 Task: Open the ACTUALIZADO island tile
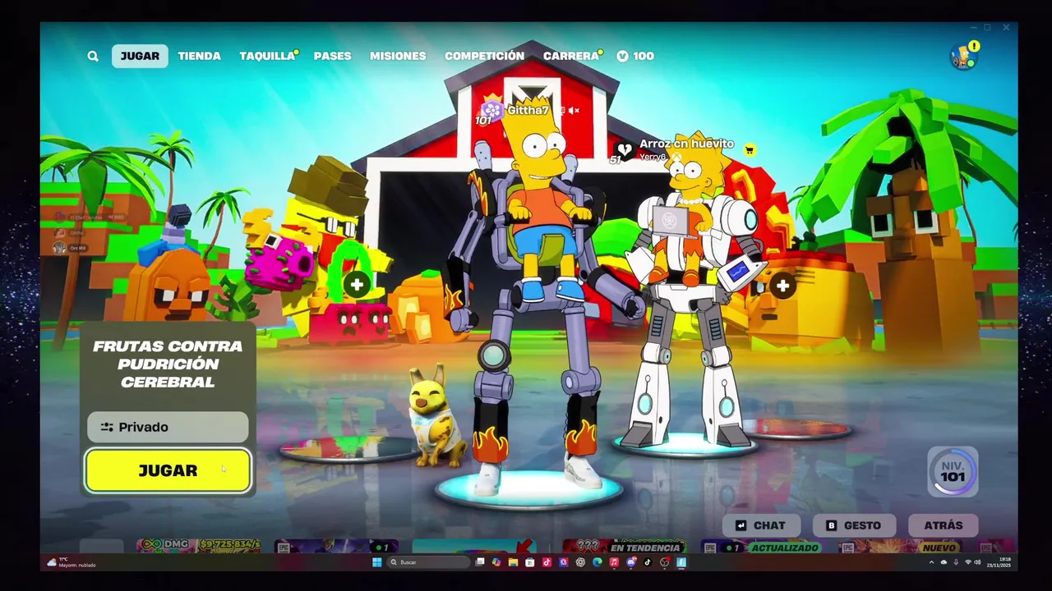[x=762, y=547]
